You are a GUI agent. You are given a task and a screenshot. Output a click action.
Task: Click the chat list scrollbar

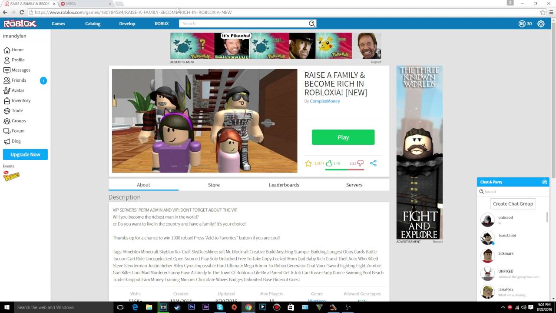pos(547,217)
